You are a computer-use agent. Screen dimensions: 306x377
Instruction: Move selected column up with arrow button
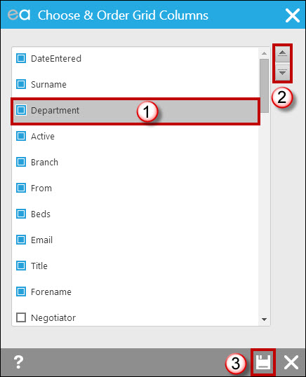[x=282, y=55]
